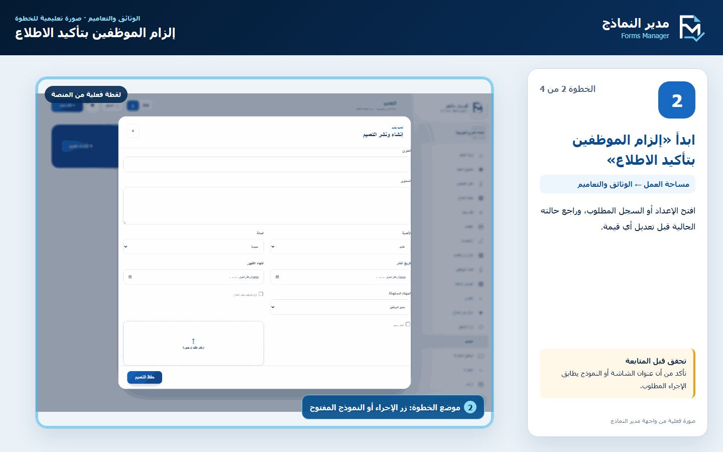Image resolution: width=723 pixels, height=452 pixels.
Task: Tick the checkbox under الجهات المستهدفة dropdown
Action: click(408, 324)
